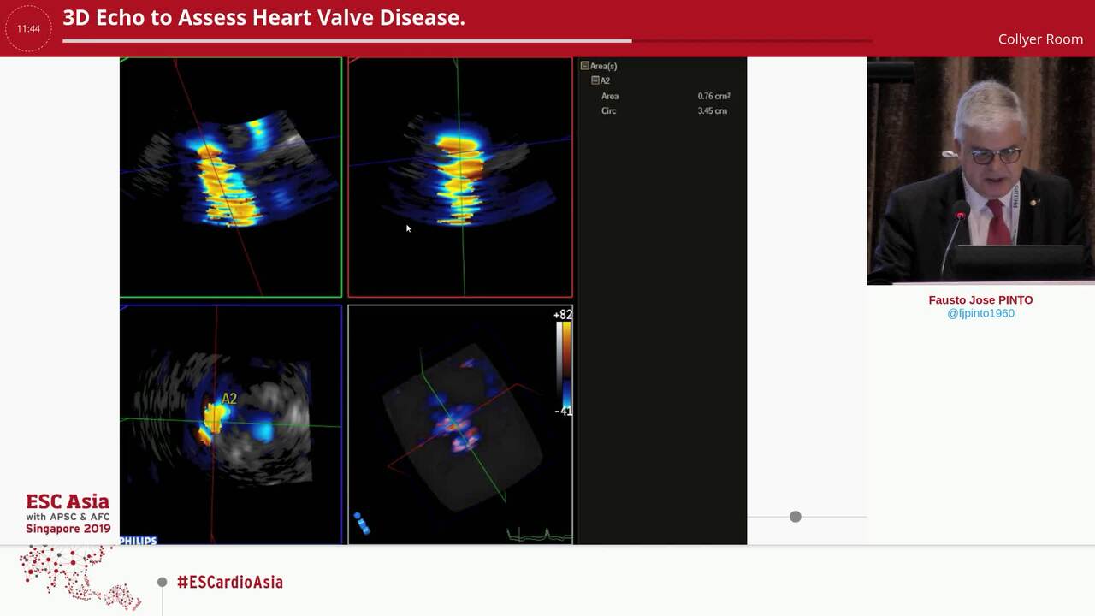Click the ESC Asia Singapore 2019 logo
Screen dimensions: 1095x616
click(68, 512)
